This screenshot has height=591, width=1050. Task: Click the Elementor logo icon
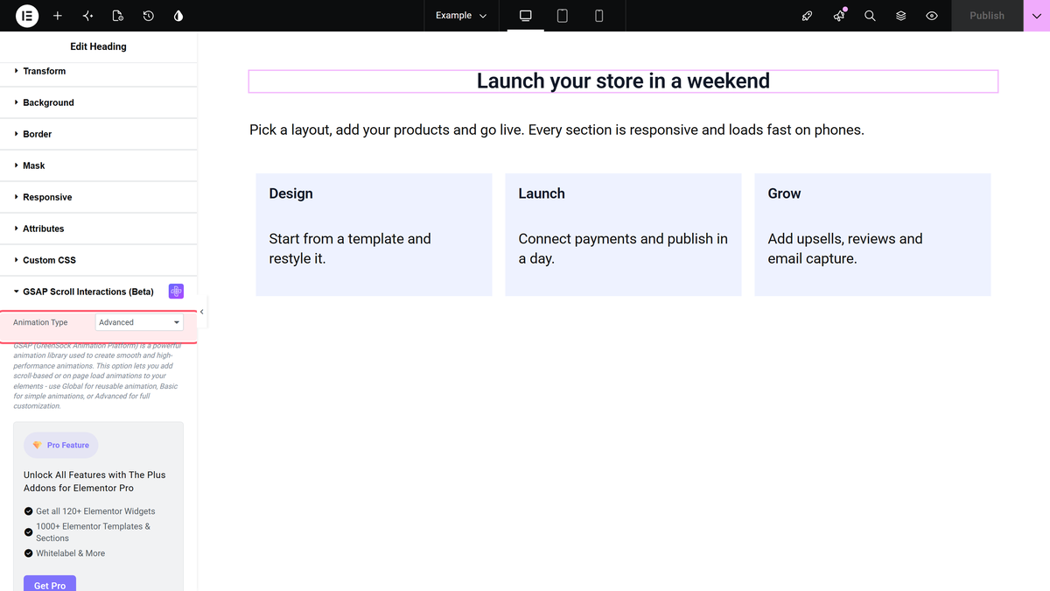(27, 16)
